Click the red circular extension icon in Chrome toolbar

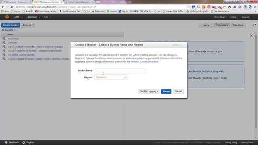point(209,7)
